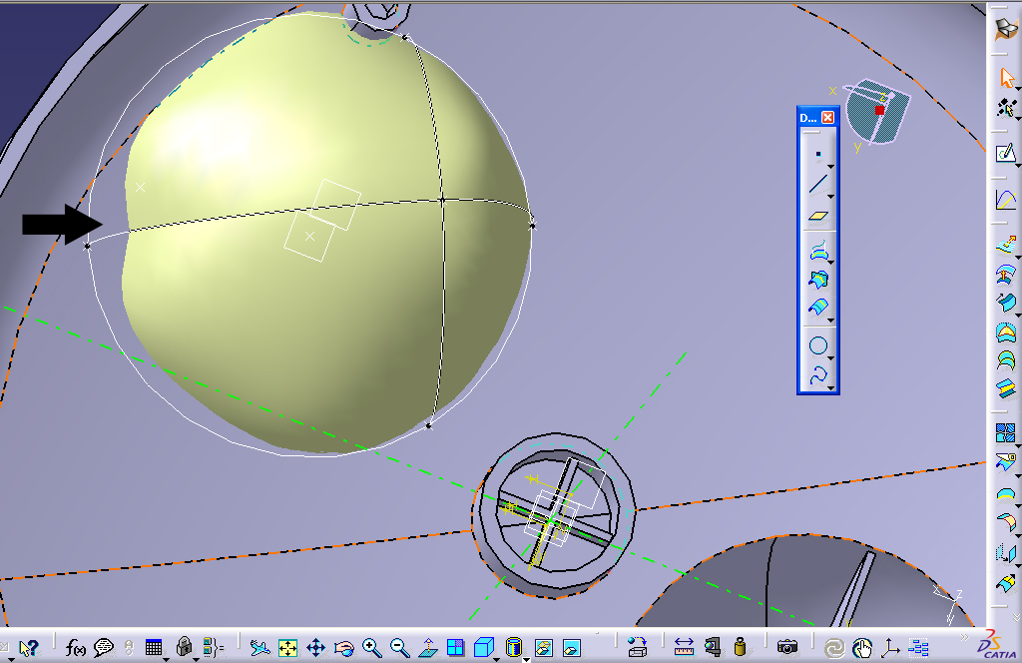Click the speech bubble comment icon
This screenshot has width=1022, height=663.
(104, 647)
